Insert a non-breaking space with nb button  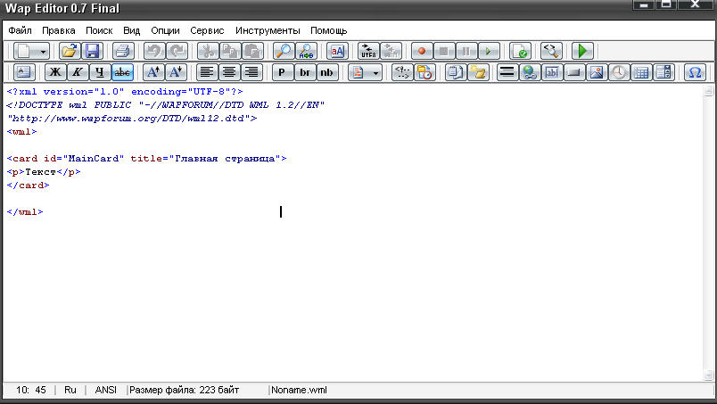[x=327, y=72]
